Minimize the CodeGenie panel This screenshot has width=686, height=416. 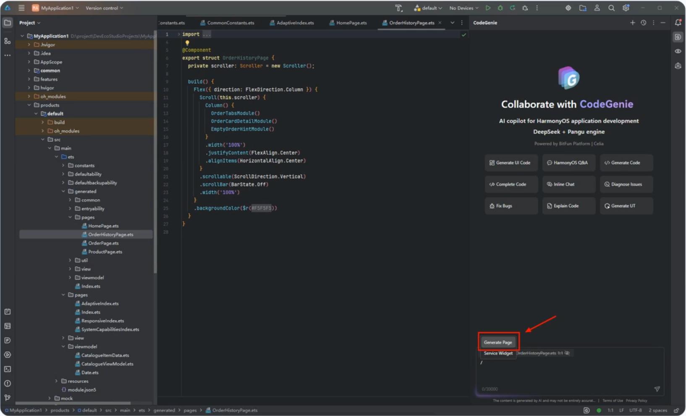(x=663, y=23)
